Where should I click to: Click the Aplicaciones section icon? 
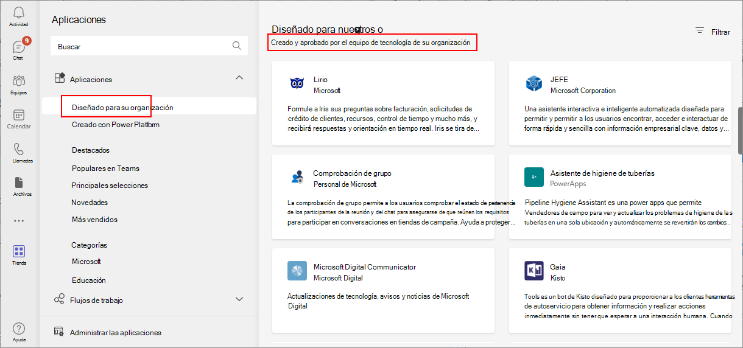[60, 78]
